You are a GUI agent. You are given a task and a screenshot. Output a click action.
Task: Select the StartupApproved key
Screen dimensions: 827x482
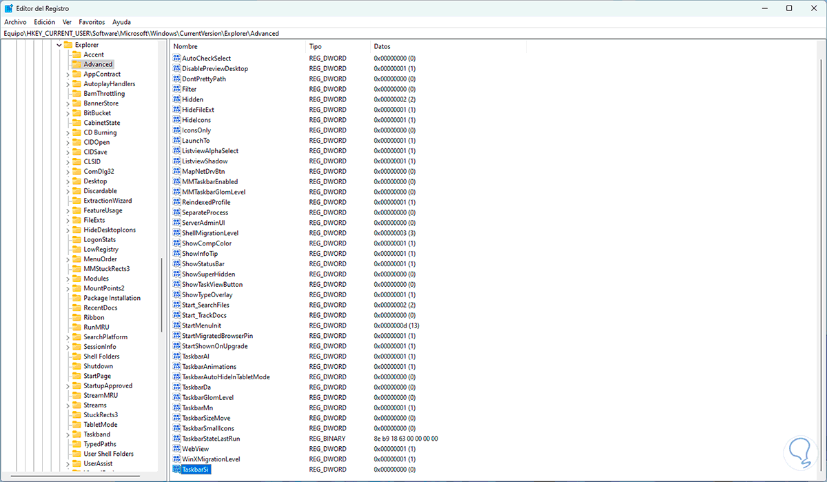[x=108, y=386]
